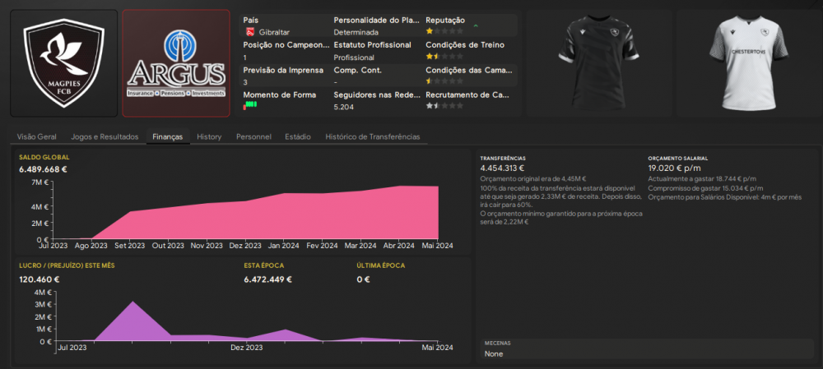The height and width of the screenshot is (369, 823).
Task: Click the Dez 2023 label on profit chart
Action: coord(247,347)
